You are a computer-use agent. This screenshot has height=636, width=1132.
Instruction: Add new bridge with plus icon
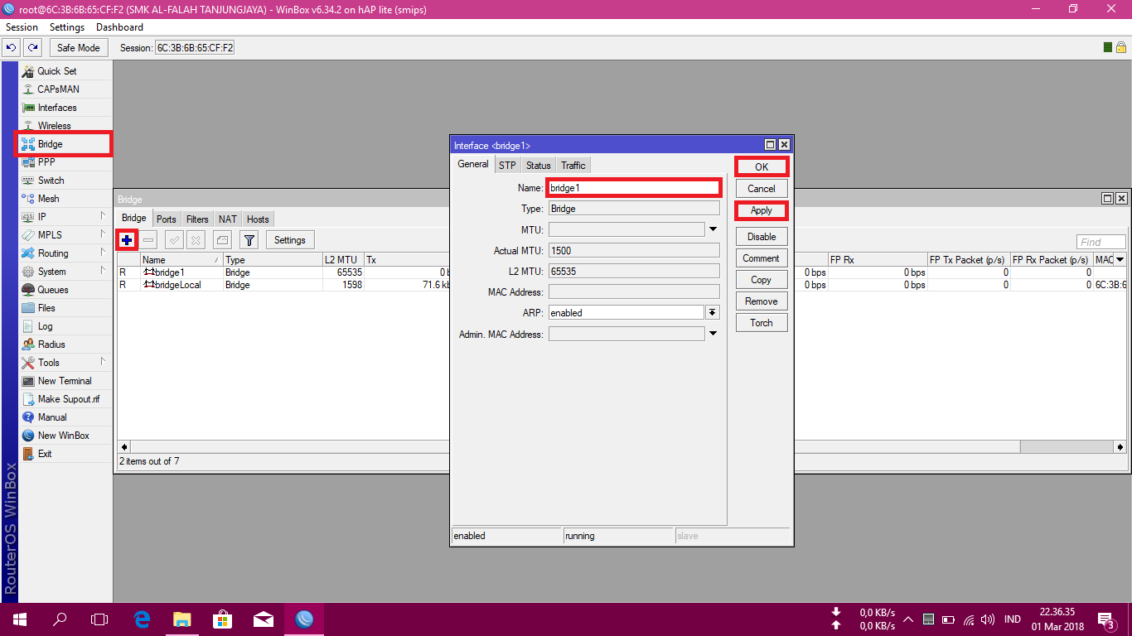(x=127, y=240)
